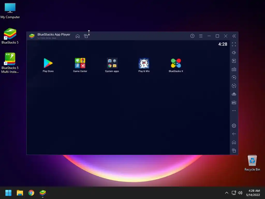Open File Explorer from taskbar

pyautogui.click(x=20, y=193)
